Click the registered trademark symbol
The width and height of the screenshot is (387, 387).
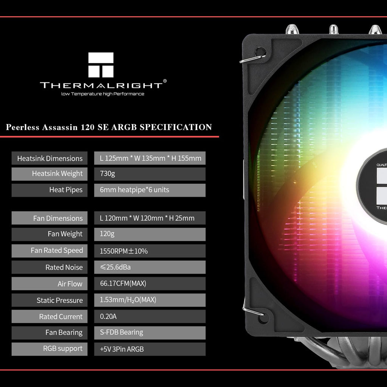click(x=165, y=81)
